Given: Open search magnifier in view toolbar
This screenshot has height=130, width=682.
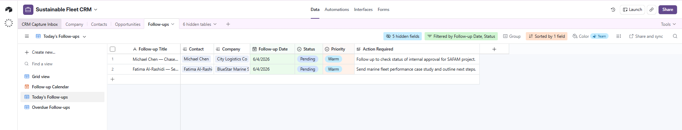Looking at the screenshot, I should click(675, 36).
